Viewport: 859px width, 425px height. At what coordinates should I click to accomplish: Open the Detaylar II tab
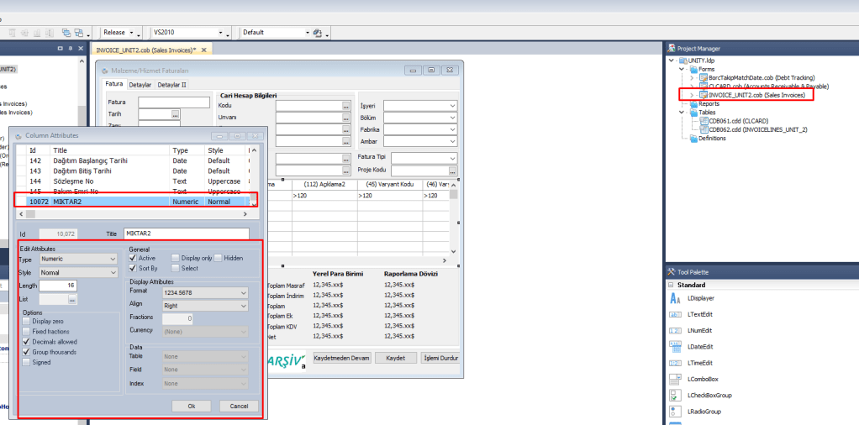171,85
